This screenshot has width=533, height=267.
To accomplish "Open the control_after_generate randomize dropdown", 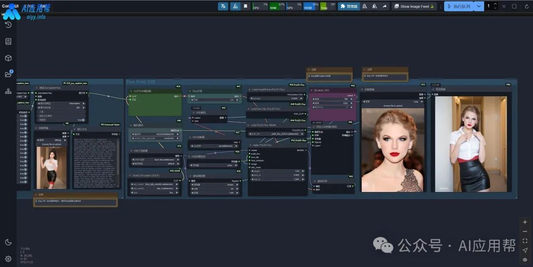I will pyautogui.click(x=154, y=138).
